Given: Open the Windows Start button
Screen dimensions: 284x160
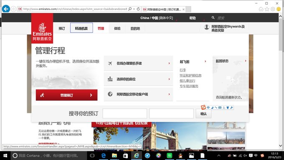Looking at the screenshot, I should pos(5,155).
